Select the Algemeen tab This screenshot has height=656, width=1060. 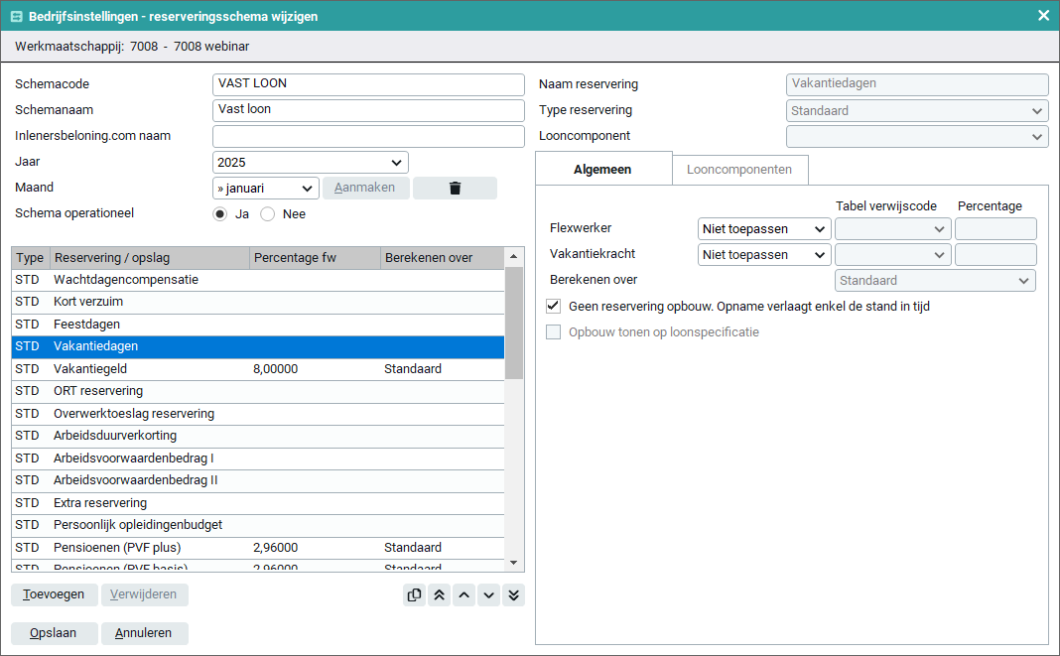pyautogui.click(x=602, y=170)
